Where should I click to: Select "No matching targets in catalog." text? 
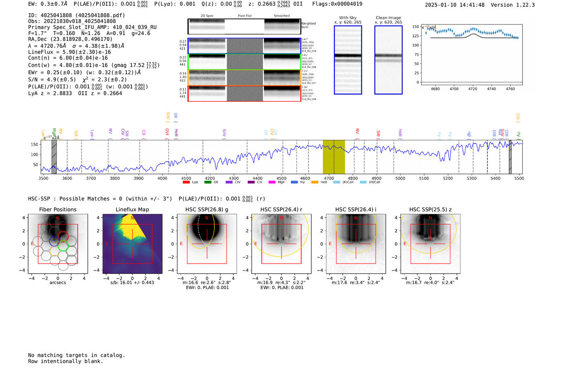point(76,355)
